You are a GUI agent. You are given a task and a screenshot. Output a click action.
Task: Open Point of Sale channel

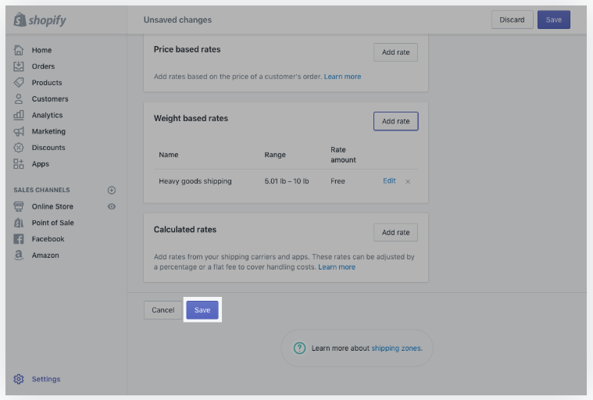click(53, 223)
